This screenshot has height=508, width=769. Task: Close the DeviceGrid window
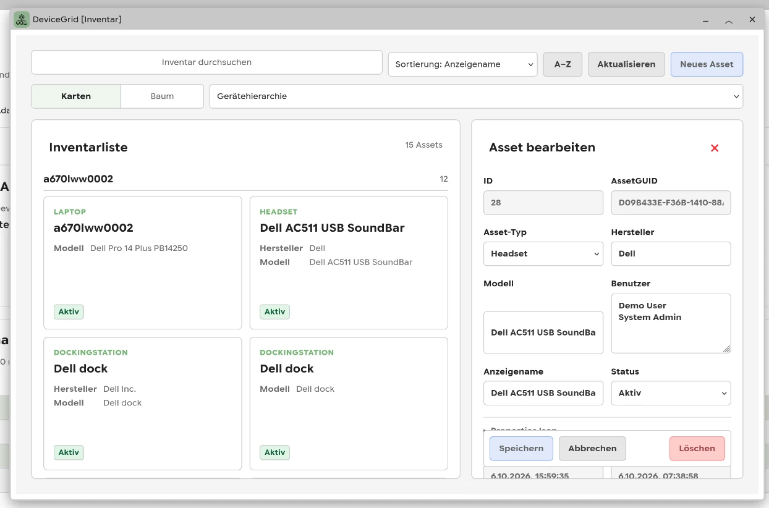coord(752,20)
